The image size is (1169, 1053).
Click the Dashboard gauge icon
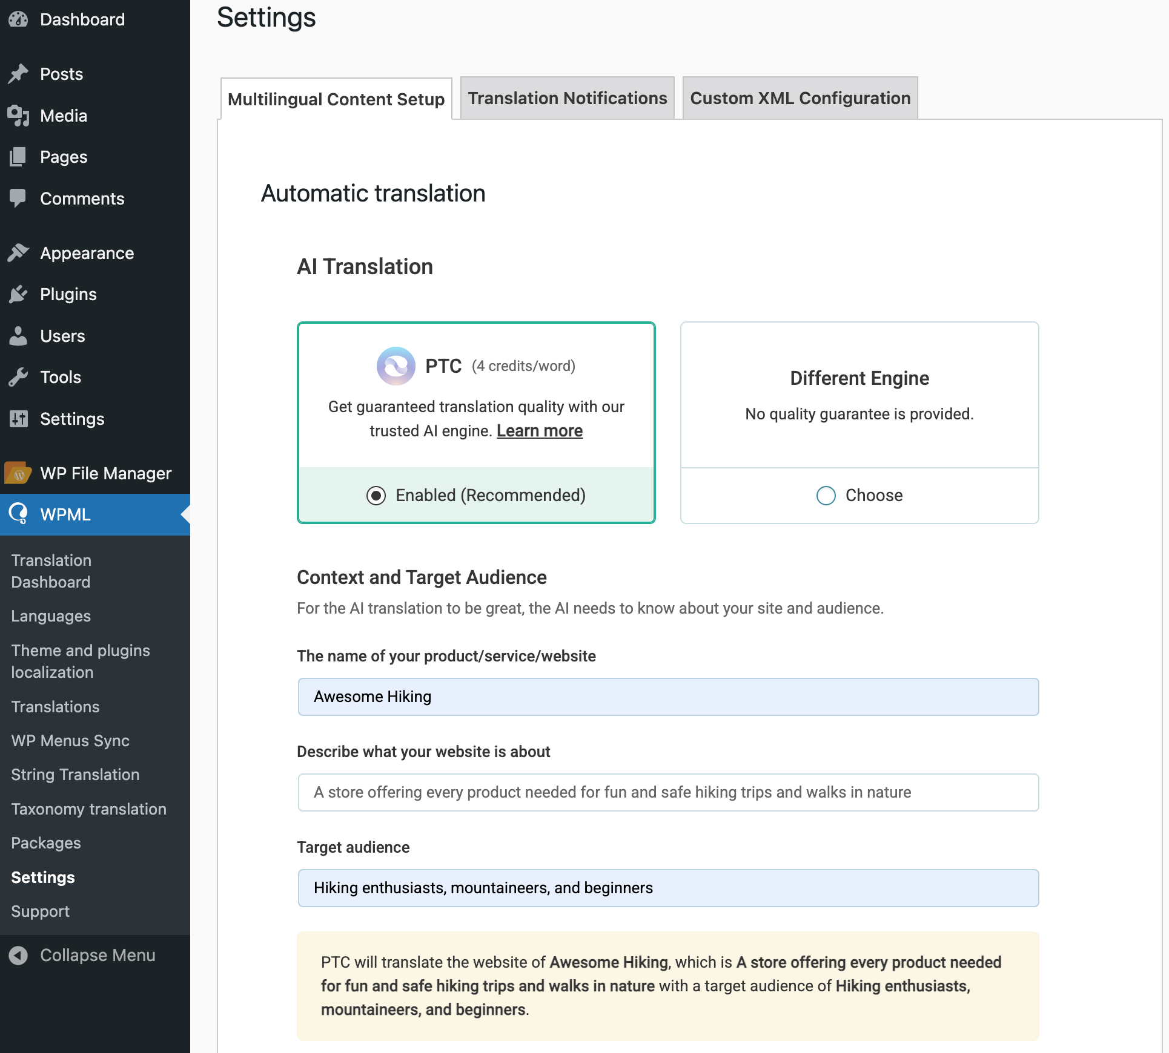tap(18, 19)
